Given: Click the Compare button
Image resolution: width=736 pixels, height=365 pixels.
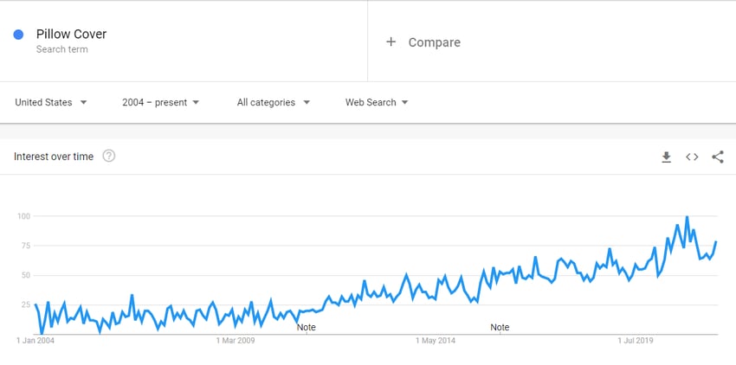Looking at the screenshot, I should pos(423,42).
